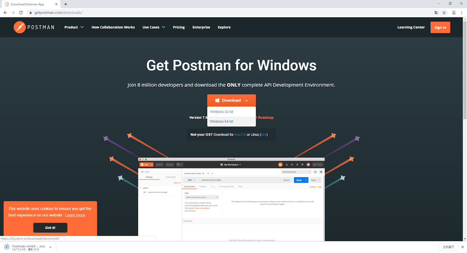
Task: Open the Explore page
Action: coord(224,27)
